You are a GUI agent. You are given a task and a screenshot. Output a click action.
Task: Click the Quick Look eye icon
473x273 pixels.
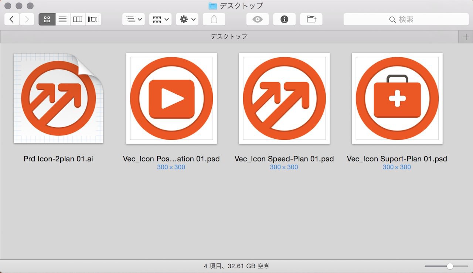[258, 20]
